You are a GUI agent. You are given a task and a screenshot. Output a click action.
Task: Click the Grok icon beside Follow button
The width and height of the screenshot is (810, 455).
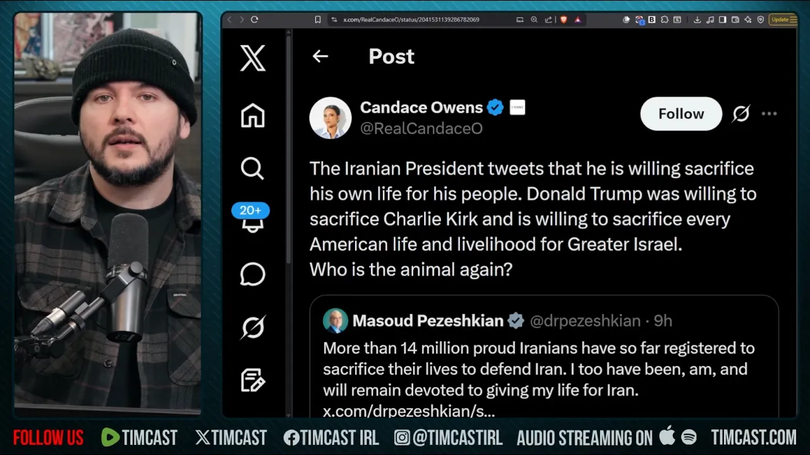(x=741, y=114)
